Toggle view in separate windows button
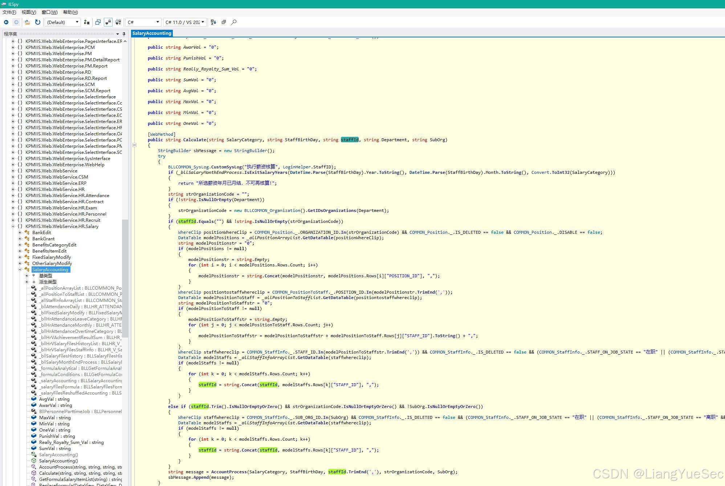 click(98, 22)
